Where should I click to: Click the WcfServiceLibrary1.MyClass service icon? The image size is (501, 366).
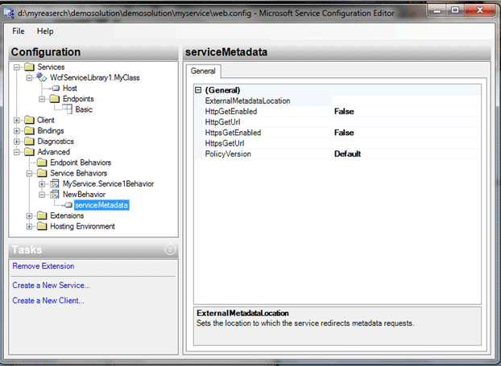pyautogui.click(x=41, y=77)
